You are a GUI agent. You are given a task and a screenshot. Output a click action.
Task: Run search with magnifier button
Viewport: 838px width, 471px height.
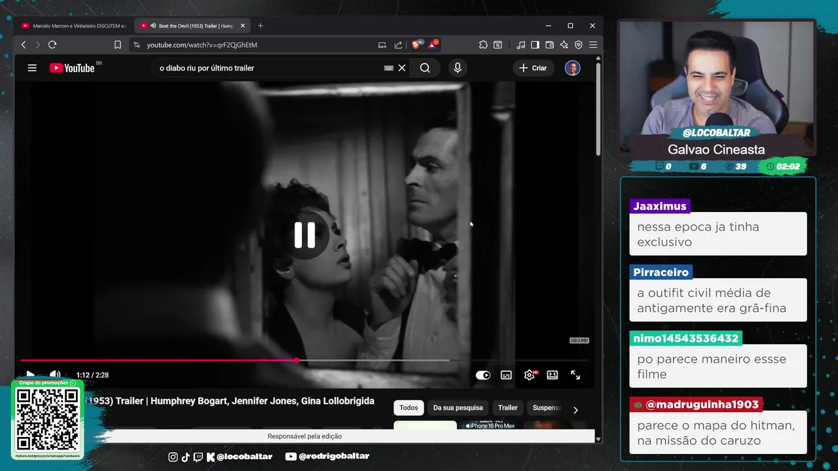pyautogui.click(x=425, y=68)
